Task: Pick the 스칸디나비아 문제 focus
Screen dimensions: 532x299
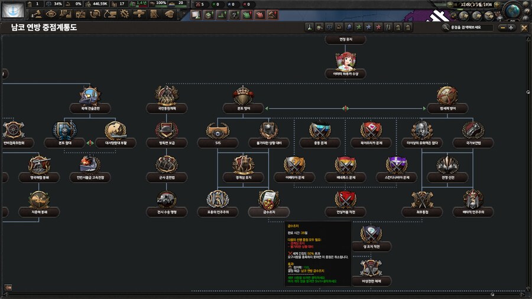Action: (x=397, y=168)
